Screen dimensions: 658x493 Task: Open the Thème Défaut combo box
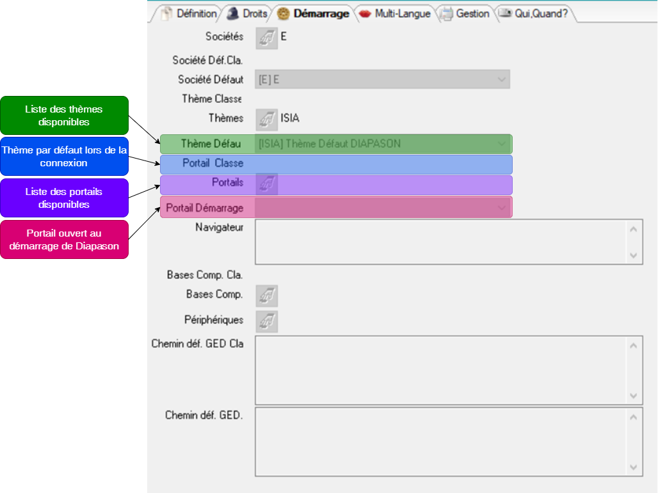click(x=501, y=144)
